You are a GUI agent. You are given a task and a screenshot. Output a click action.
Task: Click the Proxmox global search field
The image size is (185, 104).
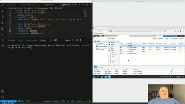tap(123, 36)
